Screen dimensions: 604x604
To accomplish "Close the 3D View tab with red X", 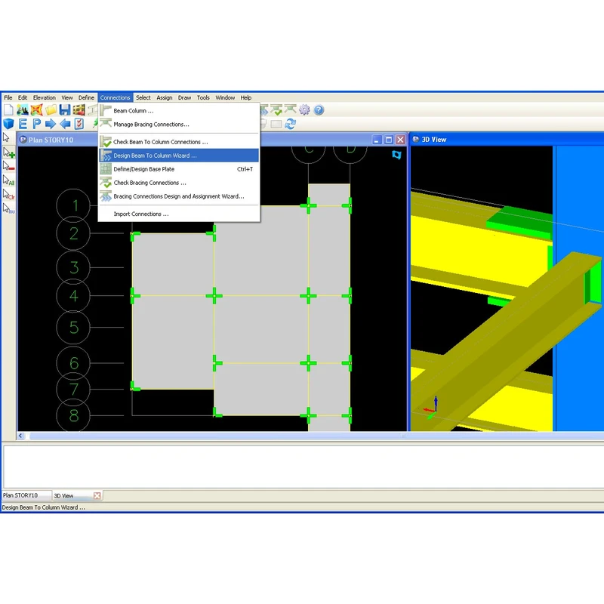I will (x=97, y=496).
